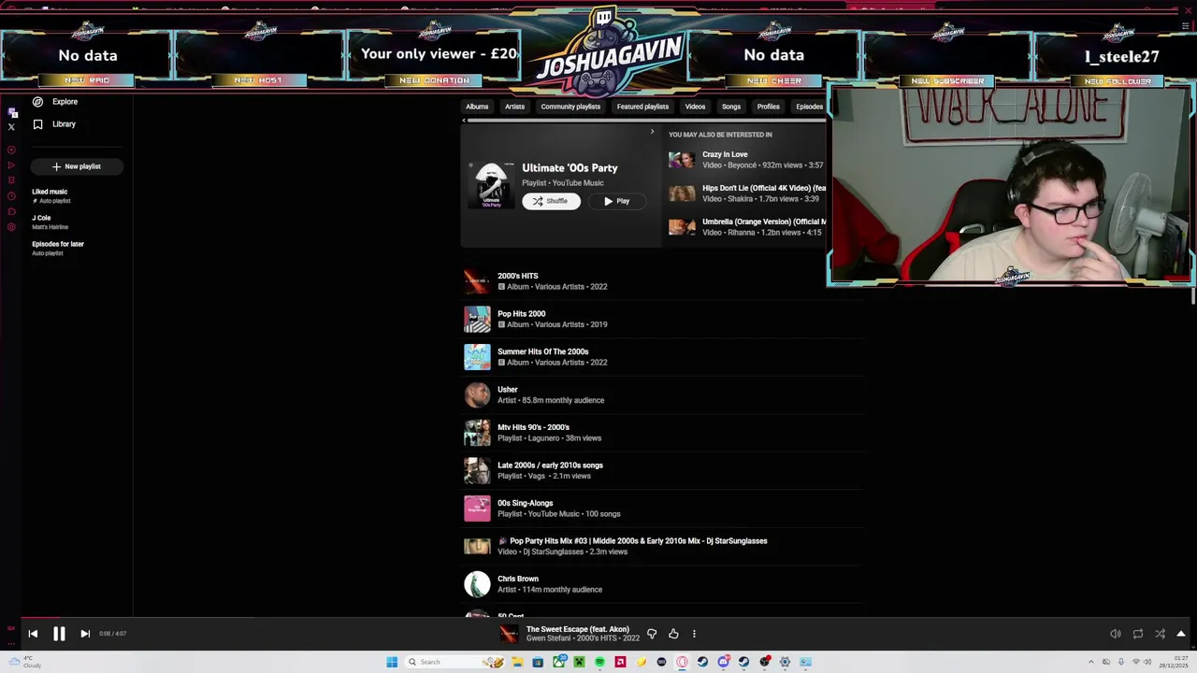
Task: Skip to next track
Action: pyautogui.click(x=85, y=634)
